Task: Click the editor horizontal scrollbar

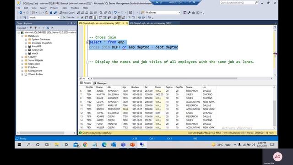Action: (165, 78)
